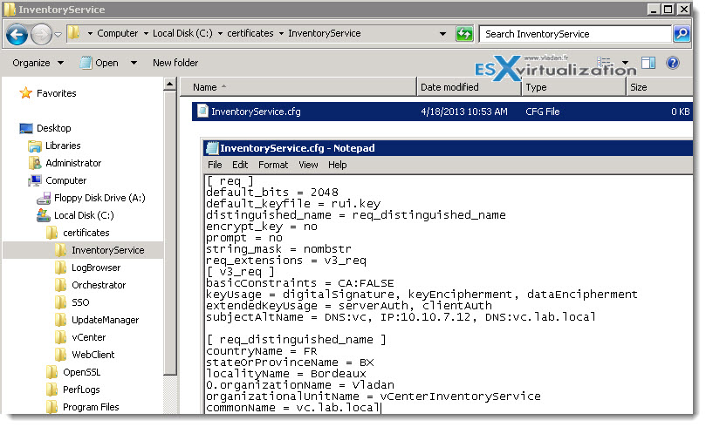Viewport: 706px width, 427px height.
Task: Sort by Type column header
Action: coord(573,87)
